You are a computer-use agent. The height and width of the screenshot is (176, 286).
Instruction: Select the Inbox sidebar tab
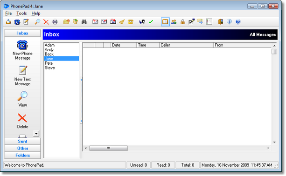[x=22, y=33]
